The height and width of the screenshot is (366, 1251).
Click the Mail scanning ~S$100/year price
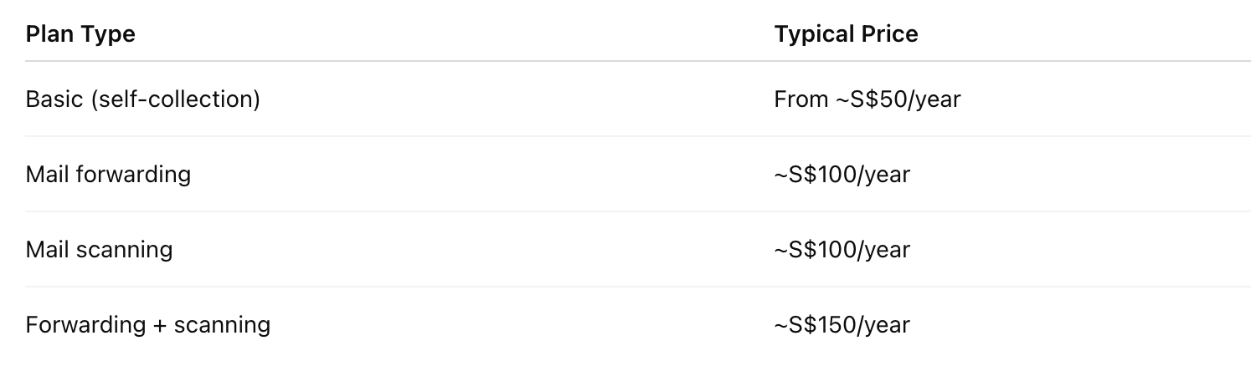click(842, 250)
